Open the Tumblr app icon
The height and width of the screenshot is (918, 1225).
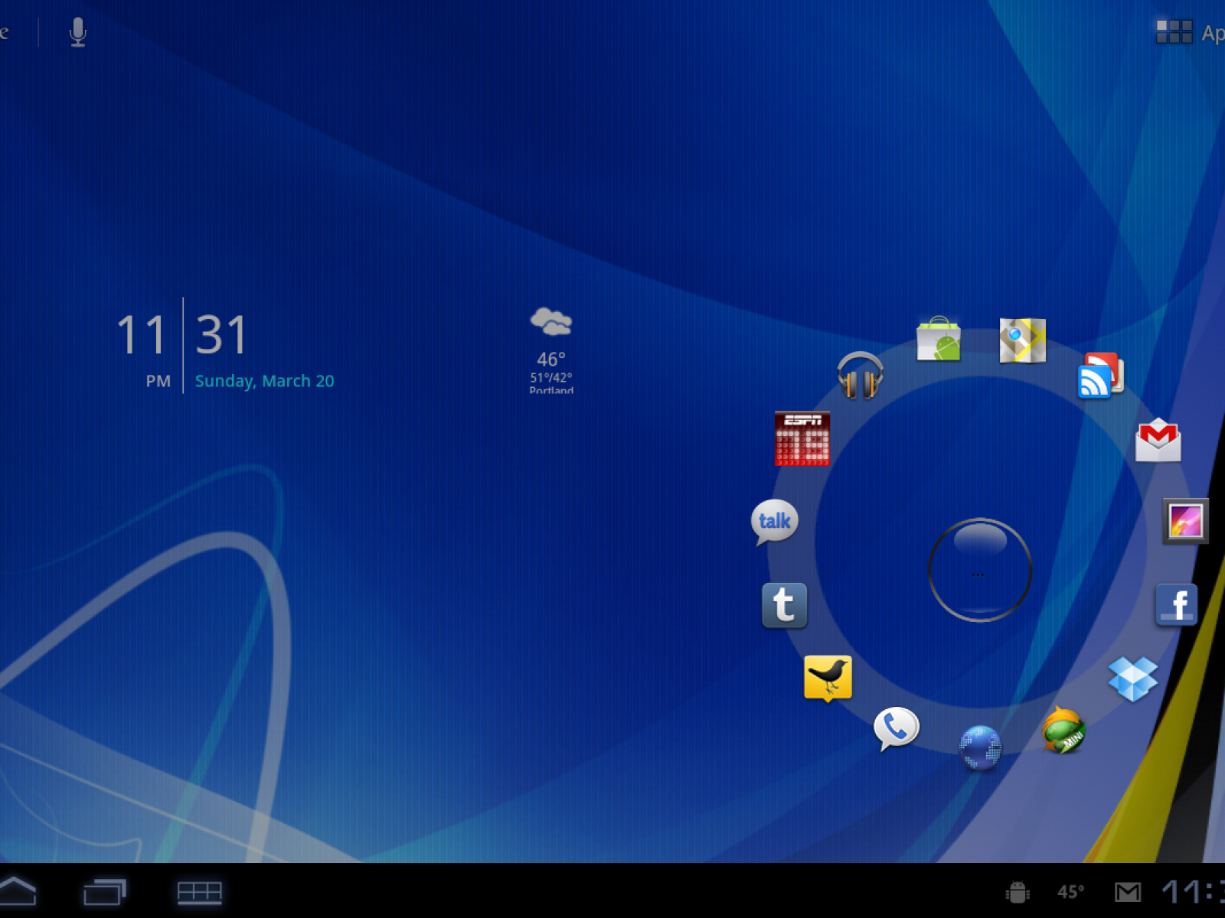pyautogui.click(x=784, y=605)
